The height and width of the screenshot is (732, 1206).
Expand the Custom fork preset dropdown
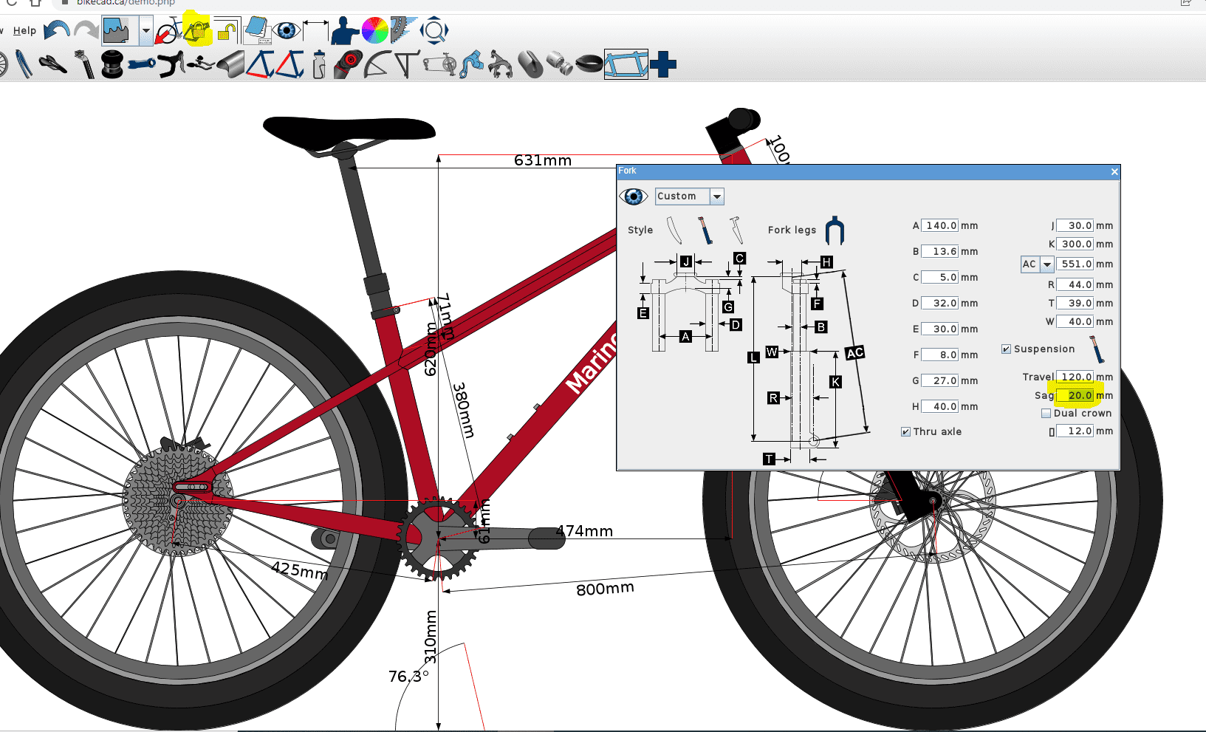point(716,196)
